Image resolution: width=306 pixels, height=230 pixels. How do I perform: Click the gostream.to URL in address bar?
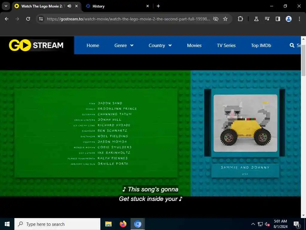128,19
